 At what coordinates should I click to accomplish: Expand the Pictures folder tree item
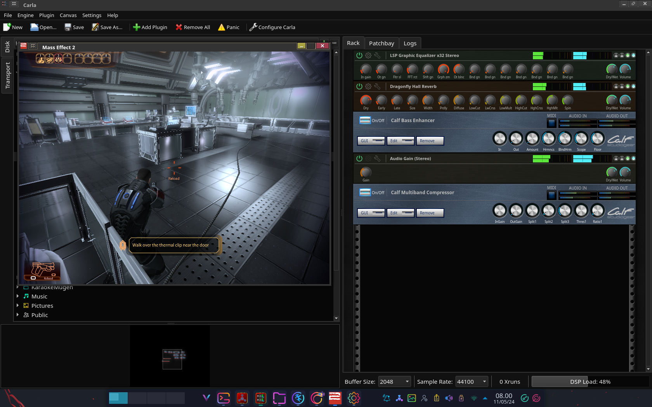18,305
